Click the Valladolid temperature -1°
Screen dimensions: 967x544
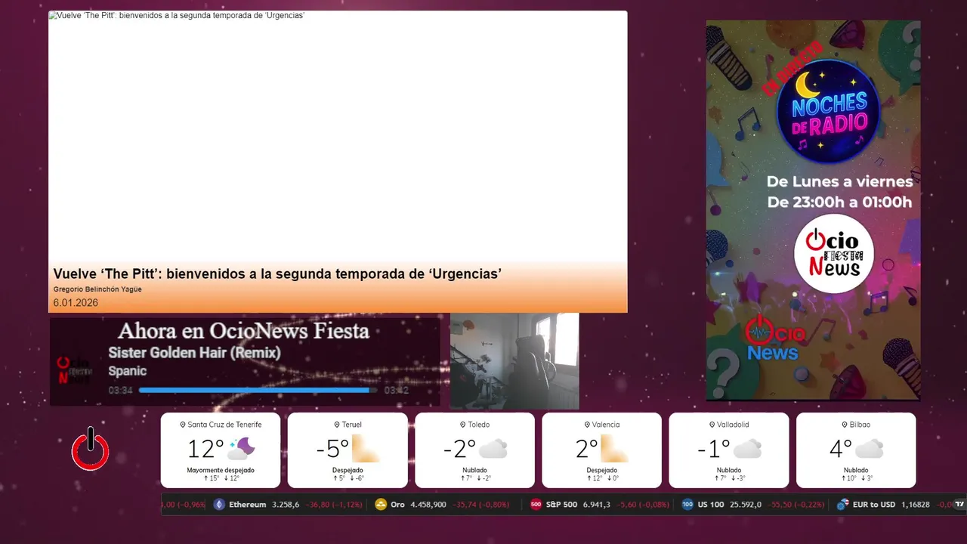coord(714,449)
